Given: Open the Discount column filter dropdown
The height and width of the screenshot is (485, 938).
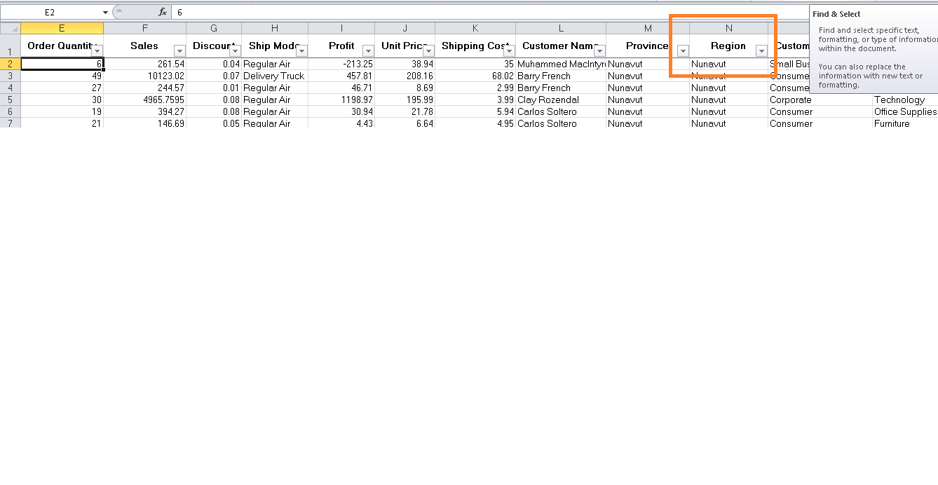Looking at the screenshot, I should [235, 50].
